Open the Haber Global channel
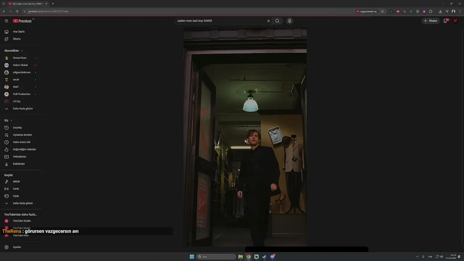Image resolution: width=464 pixels, height=261 pixels. tap(21, 65)
